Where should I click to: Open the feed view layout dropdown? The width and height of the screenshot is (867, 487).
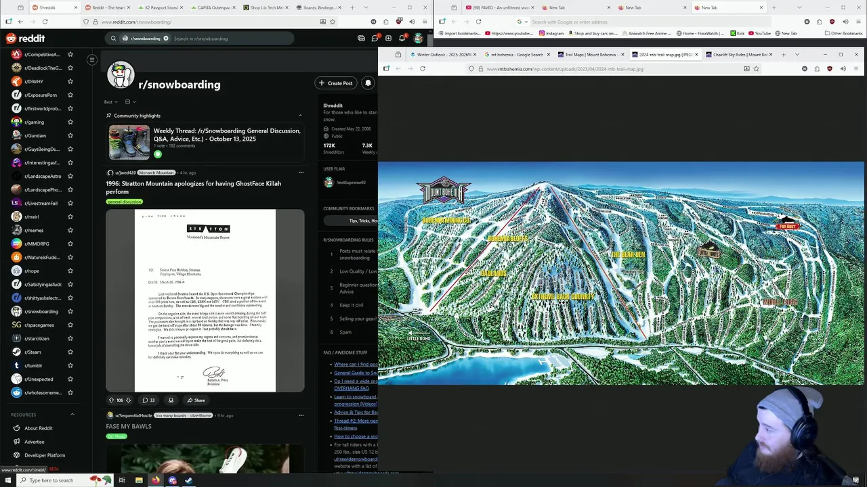[130, 102]
